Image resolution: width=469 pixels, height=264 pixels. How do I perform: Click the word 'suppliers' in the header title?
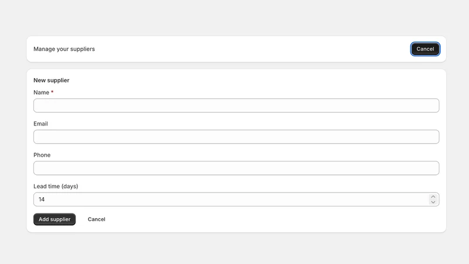[83, 49]
